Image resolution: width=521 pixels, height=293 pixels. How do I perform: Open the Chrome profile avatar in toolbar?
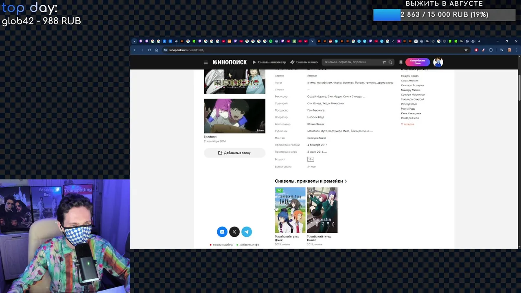coord(509,50)
